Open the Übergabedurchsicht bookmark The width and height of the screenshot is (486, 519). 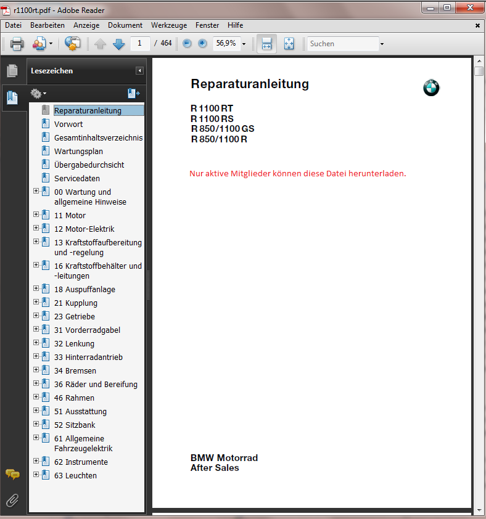tap(89, 165)
